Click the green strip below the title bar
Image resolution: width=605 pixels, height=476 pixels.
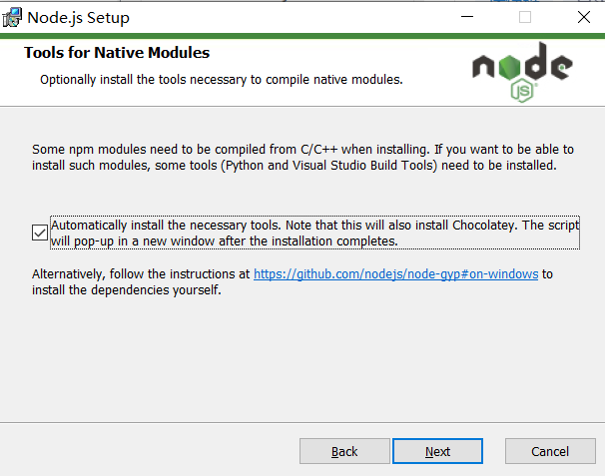point(302,36)
